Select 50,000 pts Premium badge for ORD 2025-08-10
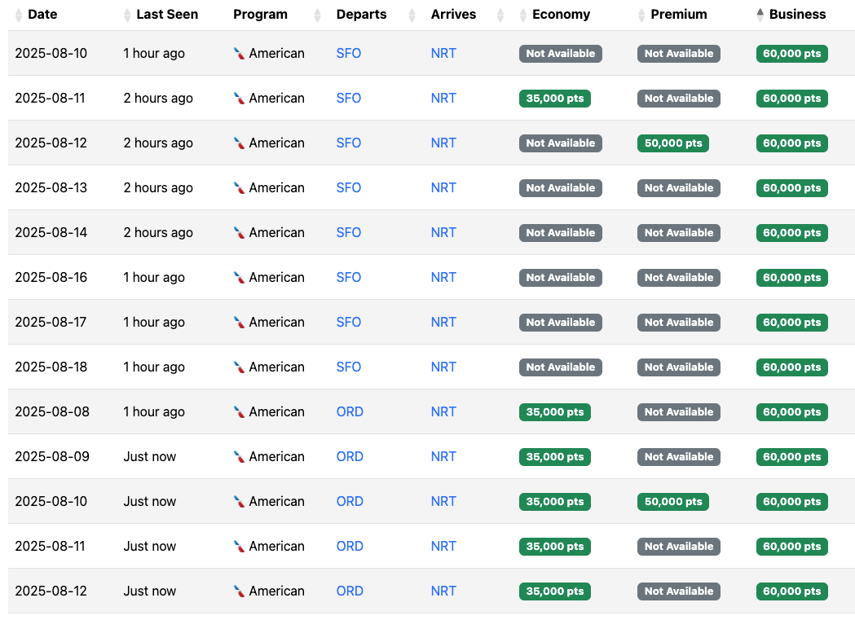This screenshot has width=855, height=620. (673, 502)
